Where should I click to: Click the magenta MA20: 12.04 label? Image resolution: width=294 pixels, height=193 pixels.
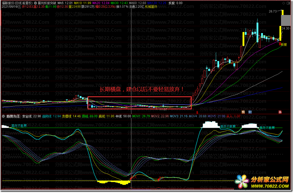click(x=101, y=3)
